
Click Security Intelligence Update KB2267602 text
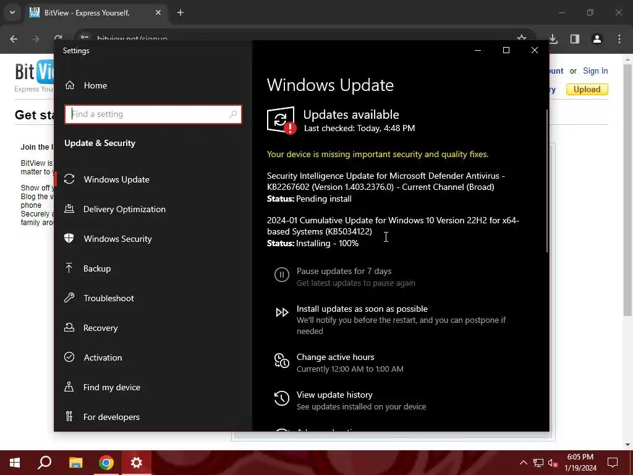[386, 181]
